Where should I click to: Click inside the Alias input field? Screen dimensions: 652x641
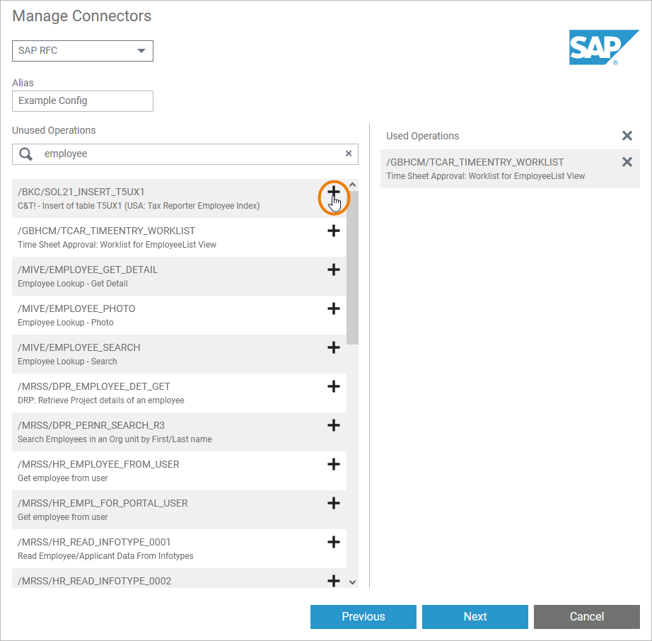pyautogui.click(x=82, y=101)
